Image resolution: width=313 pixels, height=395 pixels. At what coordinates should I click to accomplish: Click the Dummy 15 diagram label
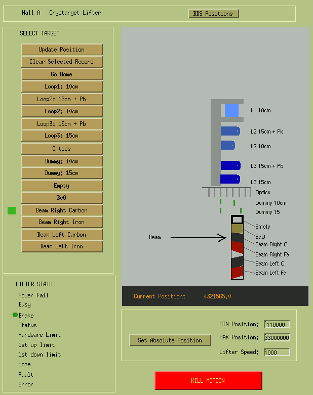[267, 212]
